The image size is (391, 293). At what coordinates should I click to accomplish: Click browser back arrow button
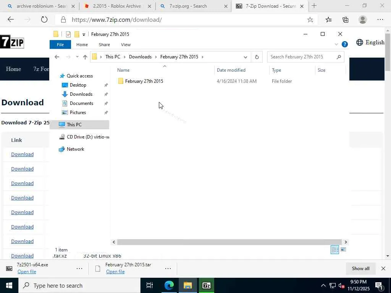[x=11, y=20]
